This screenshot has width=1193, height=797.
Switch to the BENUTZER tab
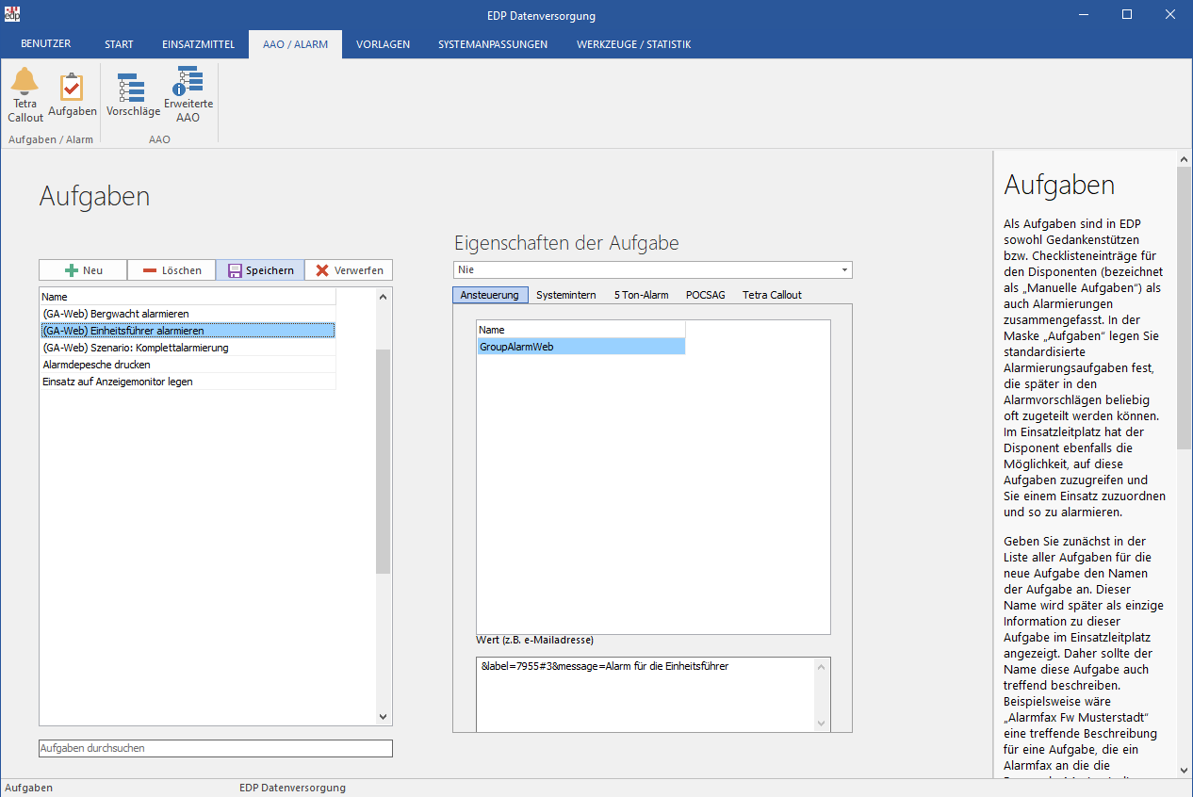coord(45,44)
